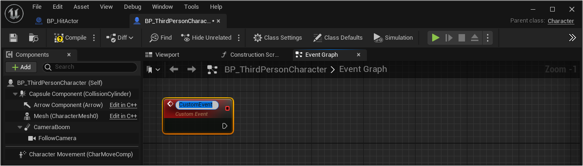Click the Eject from player button

475,38
